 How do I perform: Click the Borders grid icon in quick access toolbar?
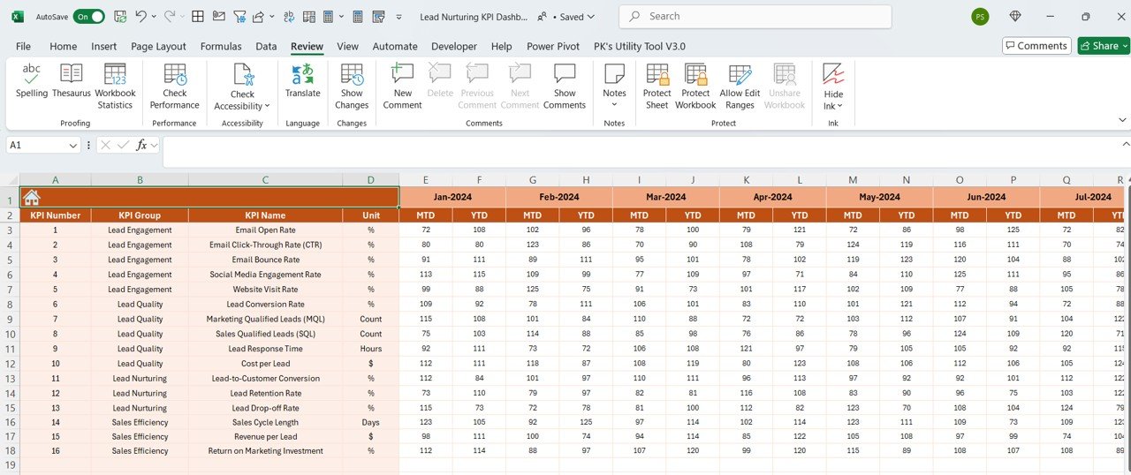coord(198,17)
